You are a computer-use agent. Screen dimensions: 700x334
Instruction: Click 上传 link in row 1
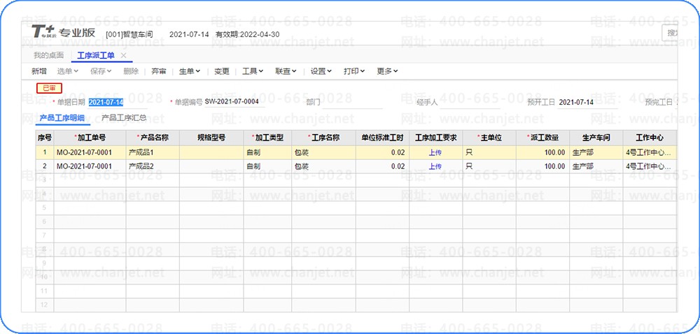point(435,153)
